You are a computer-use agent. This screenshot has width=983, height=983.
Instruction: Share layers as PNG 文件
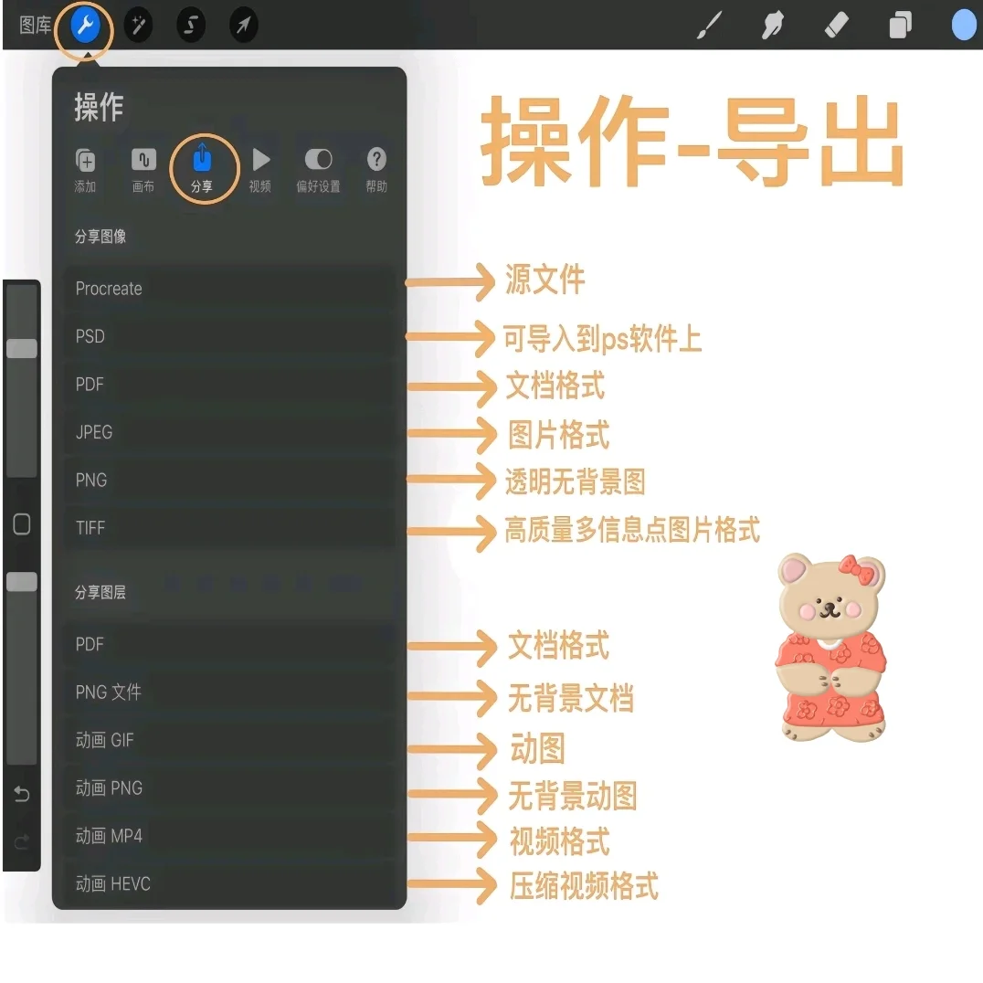(x=228, y=692)
